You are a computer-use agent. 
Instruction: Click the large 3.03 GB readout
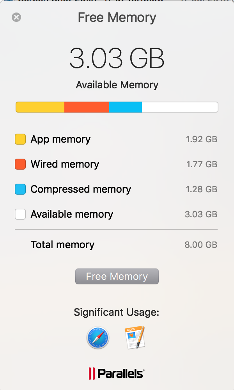point(117,58)
